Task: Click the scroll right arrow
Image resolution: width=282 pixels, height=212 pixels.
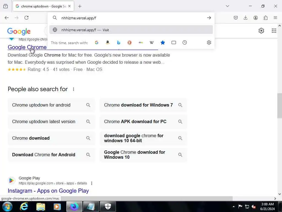Action: [275, 198]
